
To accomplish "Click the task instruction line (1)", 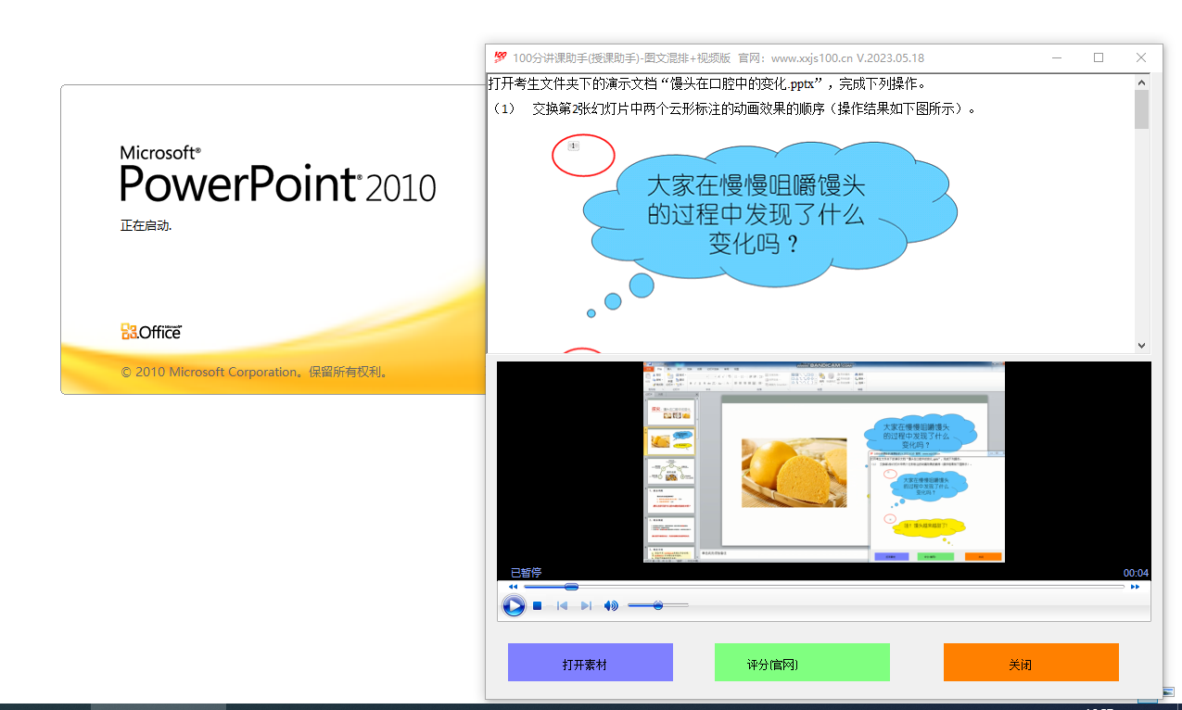I will [x=734, y=108].
